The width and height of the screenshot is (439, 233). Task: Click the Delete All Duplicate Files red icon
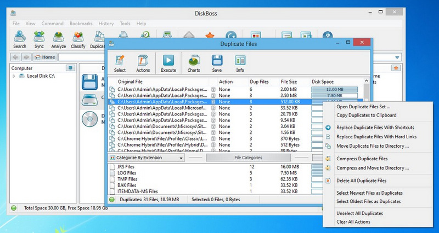click(328, 181)
